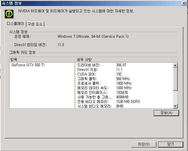Click the details list scrollbar thumb
This screenshot has height=151, width=188.
click(x=175, y=79)
